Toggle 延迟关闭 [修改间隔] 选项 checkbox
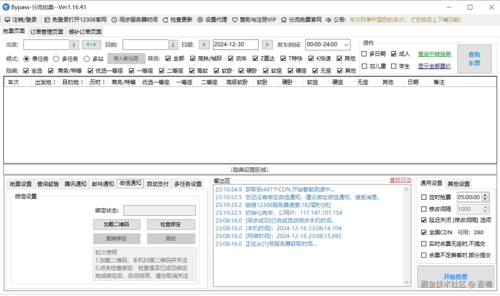Image resolution: width=500 pixels, height=296 pixels. click(424, 220)
